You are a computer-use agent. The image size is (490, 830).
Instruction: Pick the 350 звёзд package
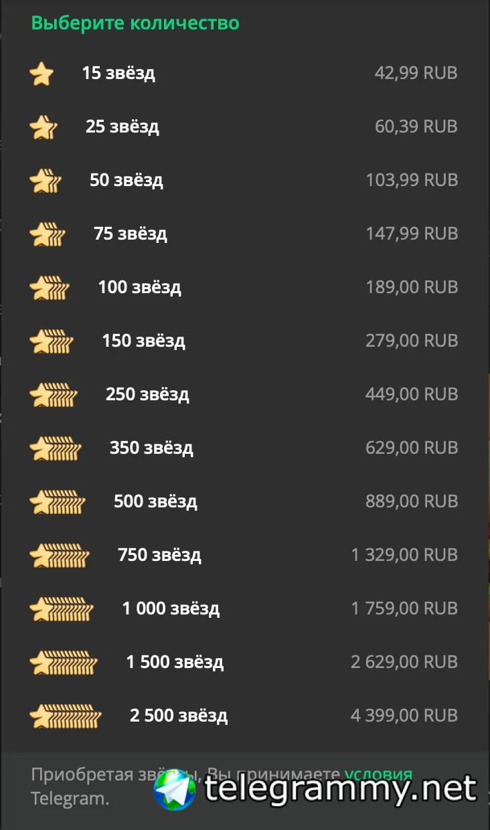[x=151, y=448]
